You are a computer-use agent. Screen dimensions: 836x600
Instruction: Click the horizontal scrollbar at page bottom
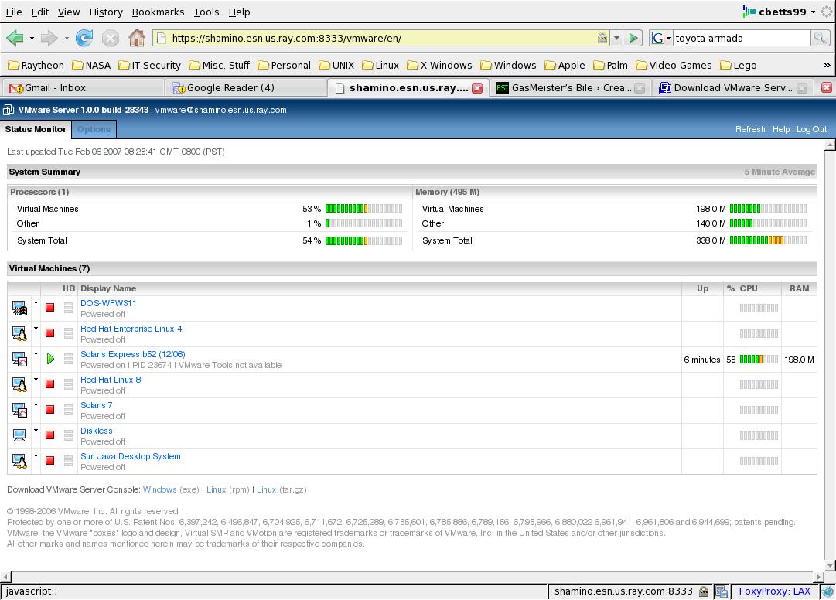413,577
